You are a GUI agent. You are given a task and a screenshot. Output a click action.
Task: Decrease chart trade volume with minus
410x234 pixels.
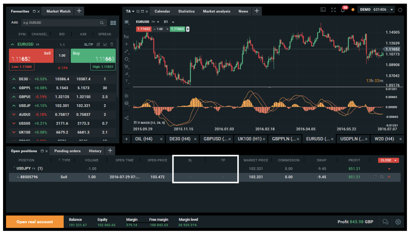point(154,29)
